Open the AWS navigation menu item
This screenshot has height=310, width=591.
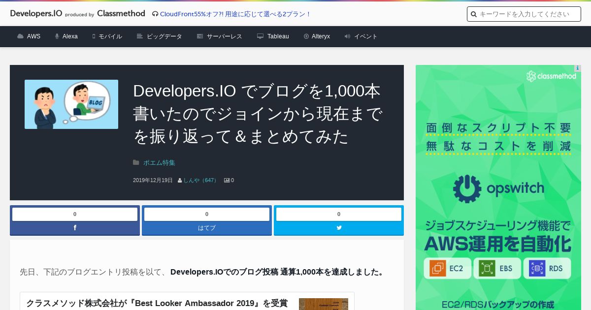pos(33,36)
